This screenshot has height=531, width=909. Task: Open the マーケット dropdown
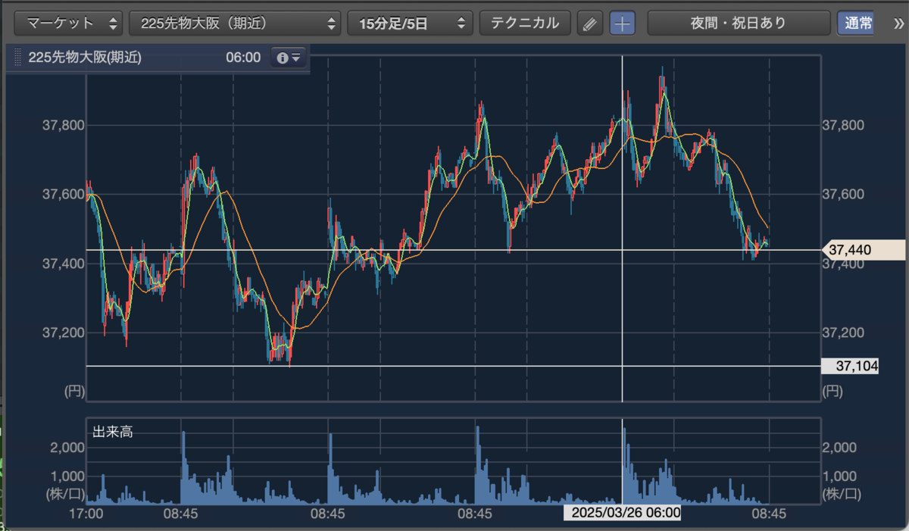70,23
